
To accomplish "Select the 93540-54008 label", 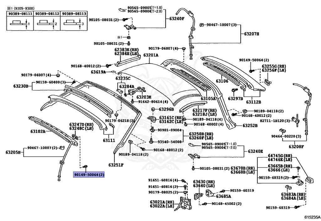I will click(x=170, y=142).
